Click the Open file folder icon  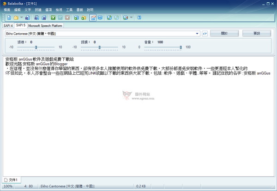coord(16,18)
